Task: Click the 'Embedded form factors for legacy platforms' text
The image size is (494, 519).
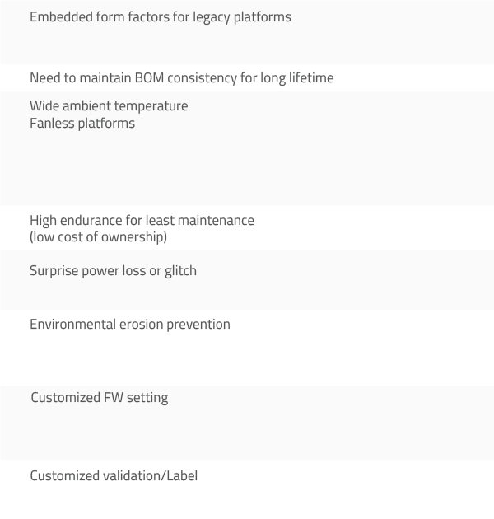Action: [x=161, y=17]
